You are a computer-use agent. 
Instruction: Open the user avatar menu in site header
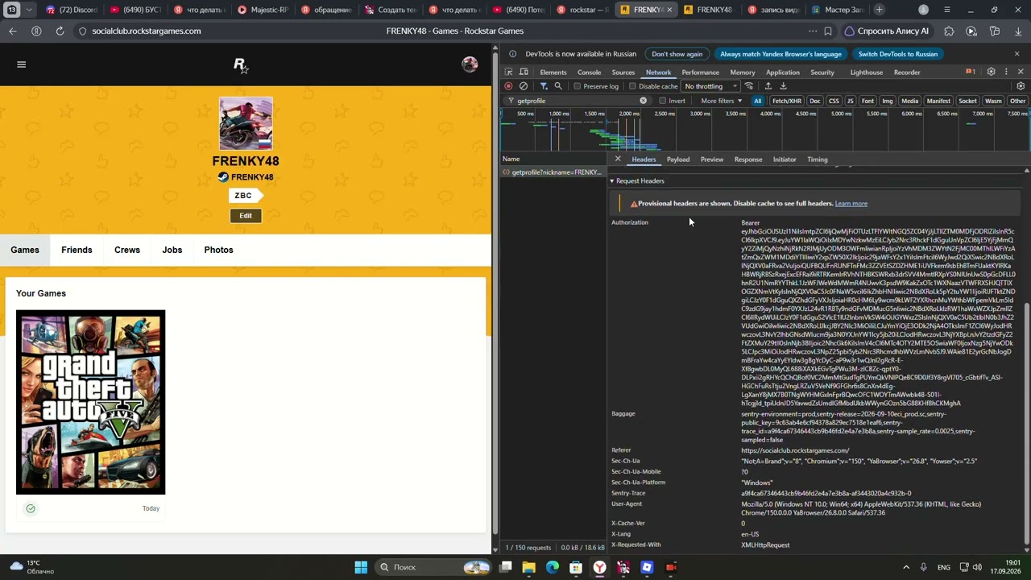pos(470,64)
